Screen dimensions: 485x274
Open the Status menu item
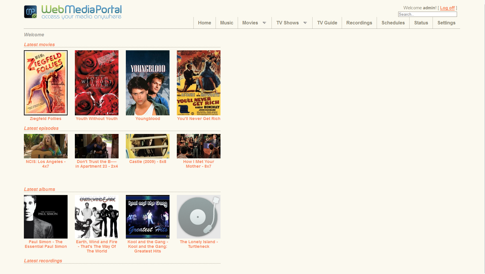click(421, 23)
